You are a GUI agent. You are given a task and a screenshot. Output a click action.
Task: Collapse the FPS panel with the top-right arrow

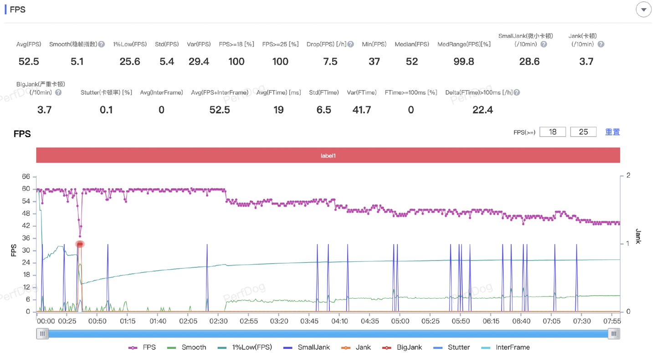[x=643, y=10]
